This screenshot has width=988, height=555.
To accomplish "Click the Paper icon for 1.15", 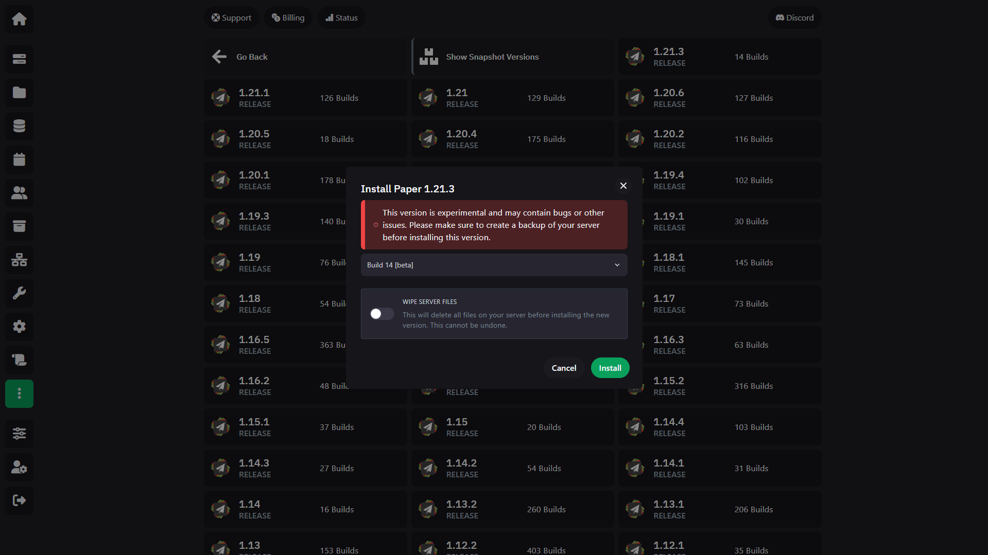I will (428, 427).
